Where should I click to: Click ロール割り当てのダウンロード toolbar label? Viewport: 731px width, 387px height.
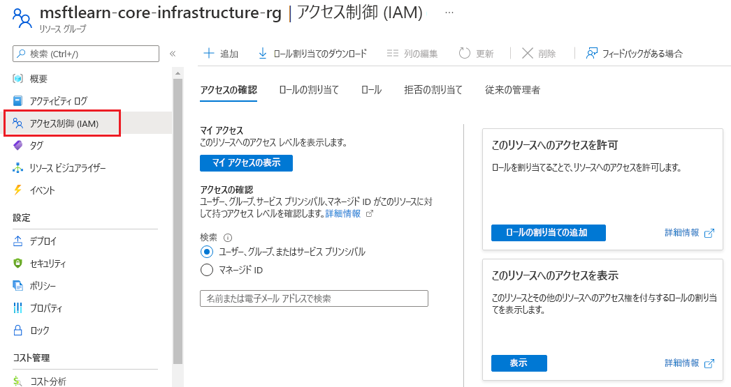pyautogui.click(x=320, y=54)
